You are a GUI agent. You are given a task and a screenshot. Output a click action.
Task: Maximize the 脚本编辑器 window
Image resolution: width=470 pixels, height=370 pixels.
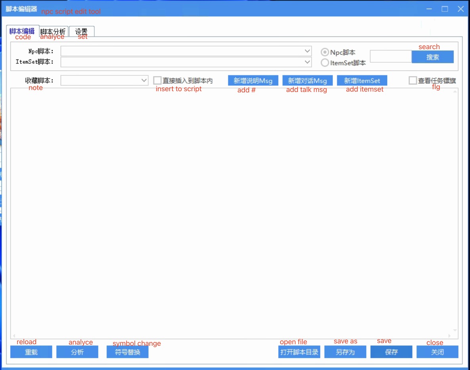[445, 9]
